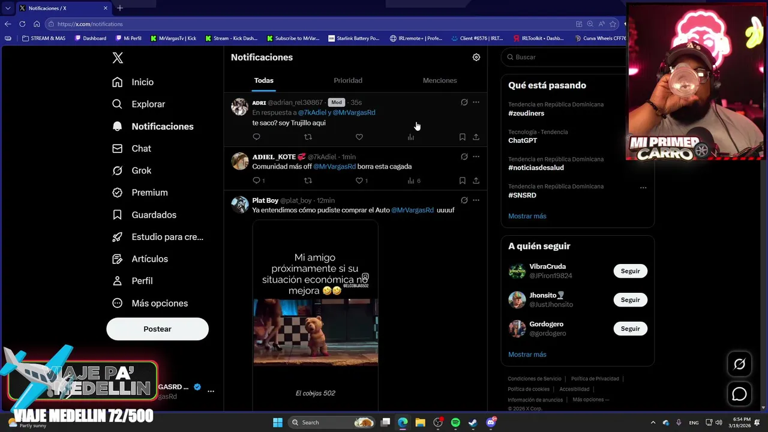Click the Buscar search field
This screenshot has width=768, height=432.
point(564,57)
